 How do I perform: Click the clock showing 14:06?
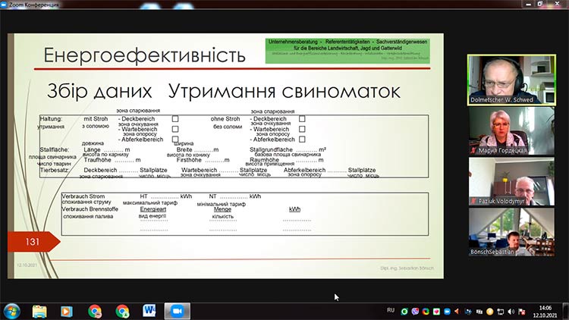(545, 312)
